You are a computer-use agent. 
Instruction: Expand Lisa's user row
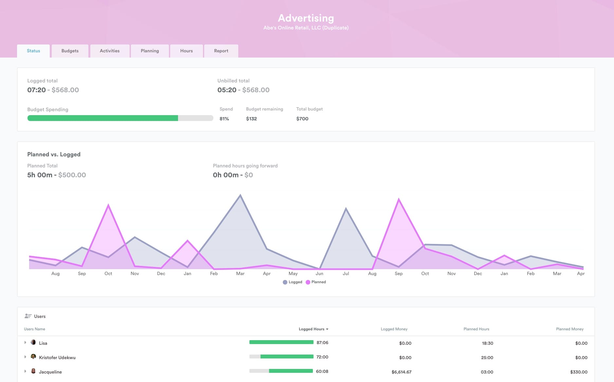[x=25, y=343]
